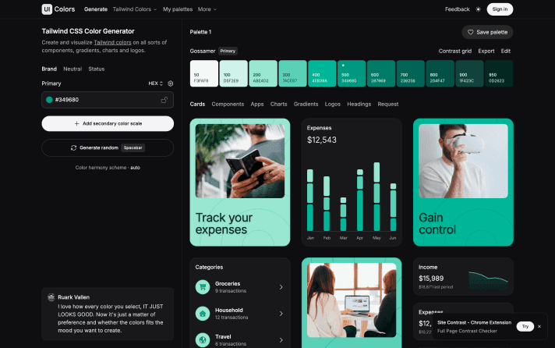555x348 pixels.
Task: Expand the Household category chevron
Action: [281, 314]
